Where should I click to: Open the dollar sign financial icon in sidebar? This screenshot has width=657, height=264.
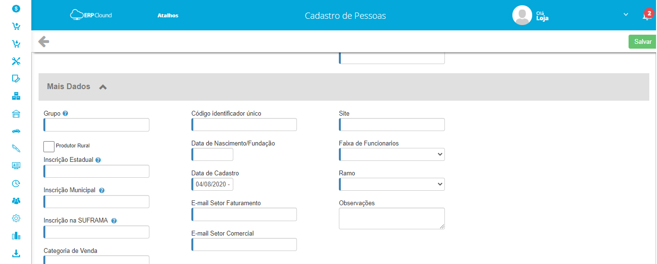click(16, 8)
